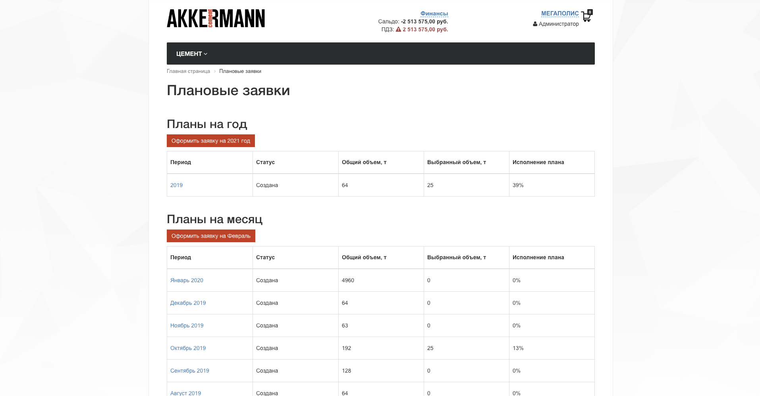Click the Администратор user label
This screenshot has height=396, width=760.
559,24
